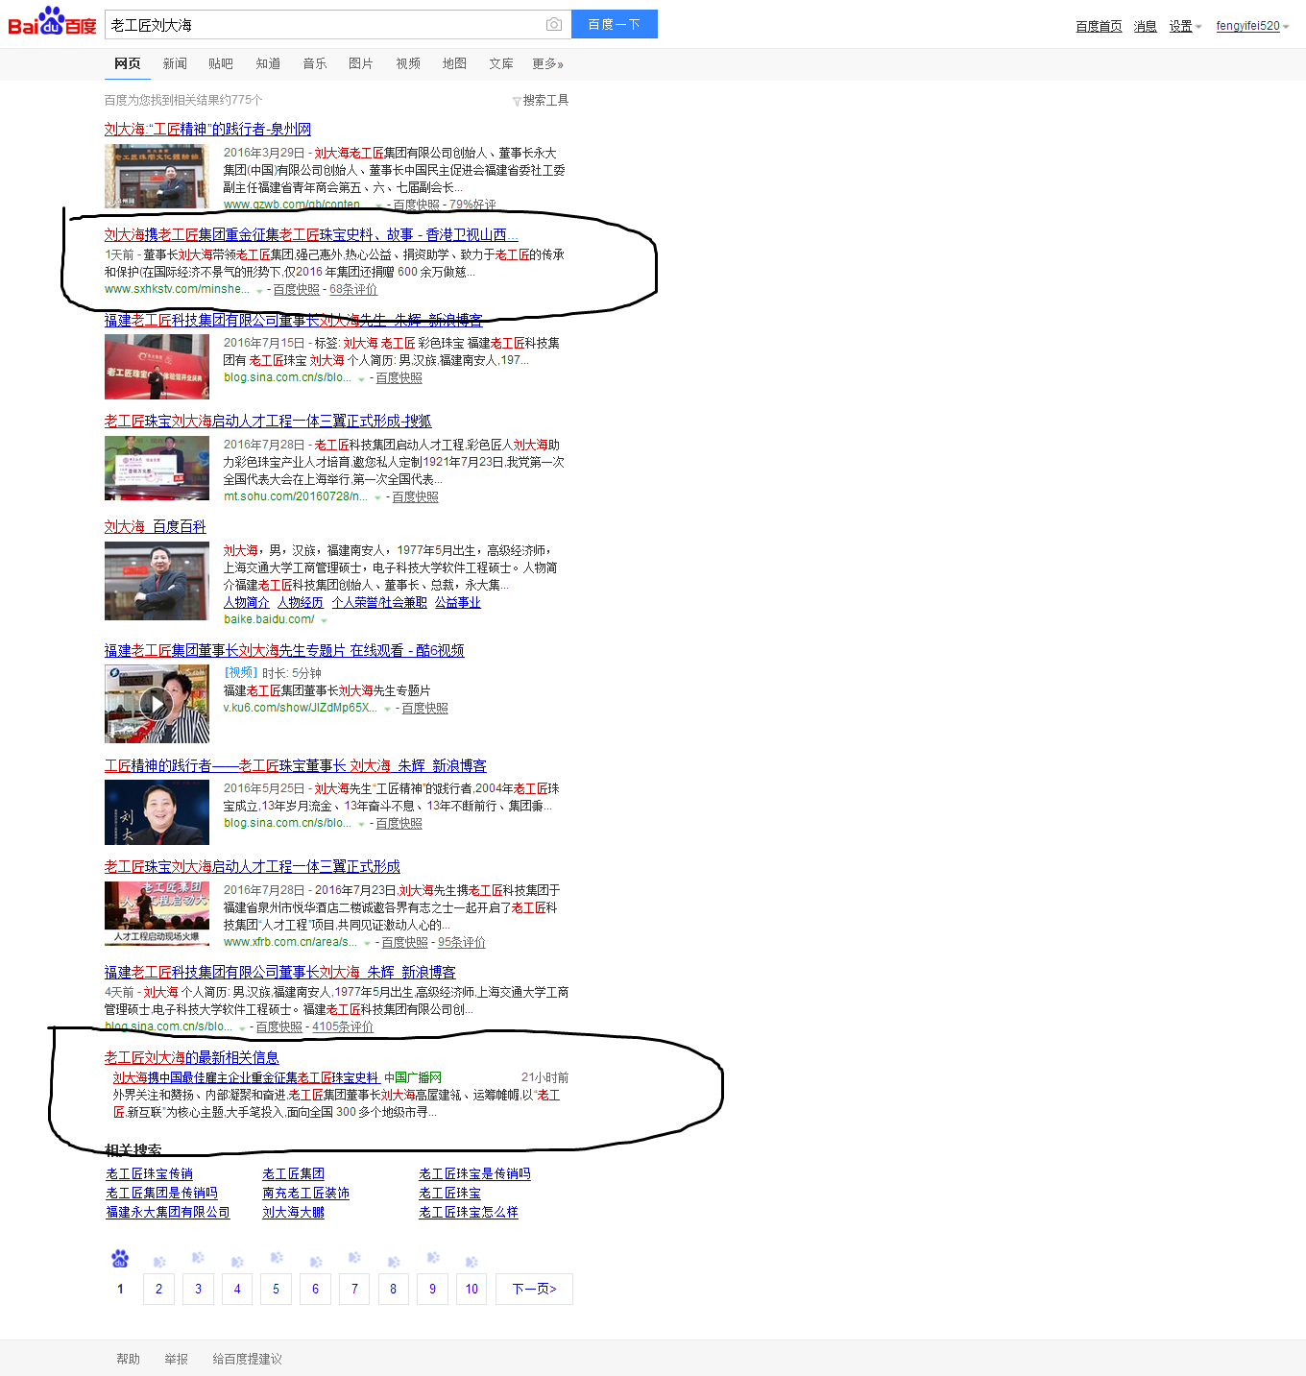The image size is (1306, 1376).
Task: Search related 老工匠珠宝怎么样
Action: 469,1212
